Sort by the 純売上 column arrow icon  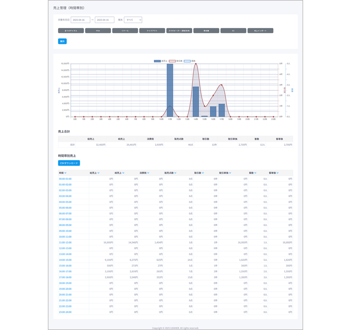pyautogui.click(x=123, y=173)
